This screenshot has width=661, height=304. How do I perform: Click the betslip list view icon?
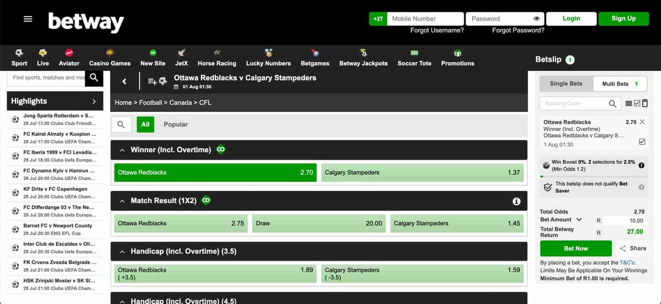click(629, 103)
